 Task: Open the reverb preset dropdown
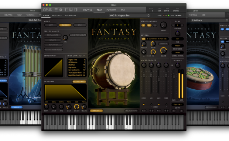[157, 39]
